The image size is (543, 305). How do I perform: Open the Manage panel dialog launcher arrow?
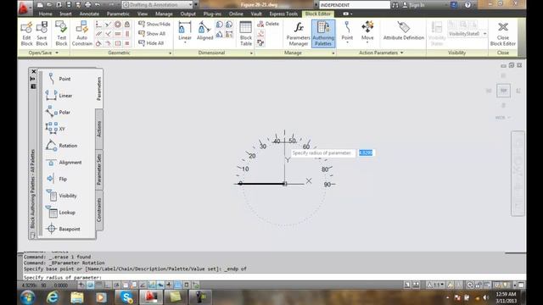tap(333, 53)
